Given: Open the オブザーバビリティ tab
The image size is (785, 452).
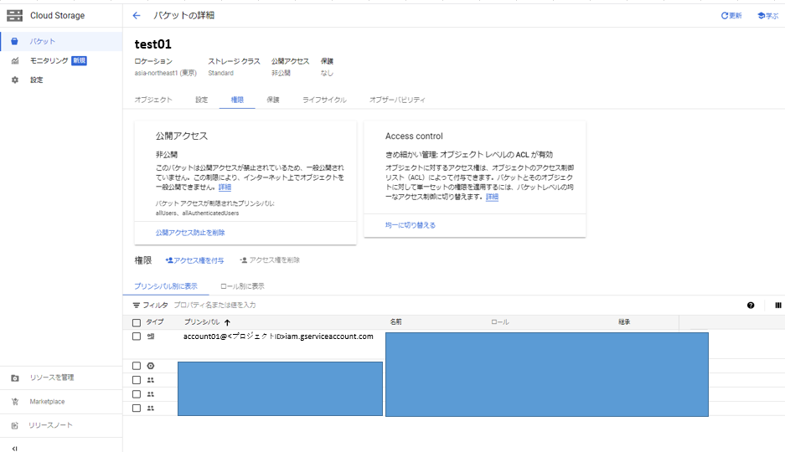Looking at the screenshot, I should point(397,100).
